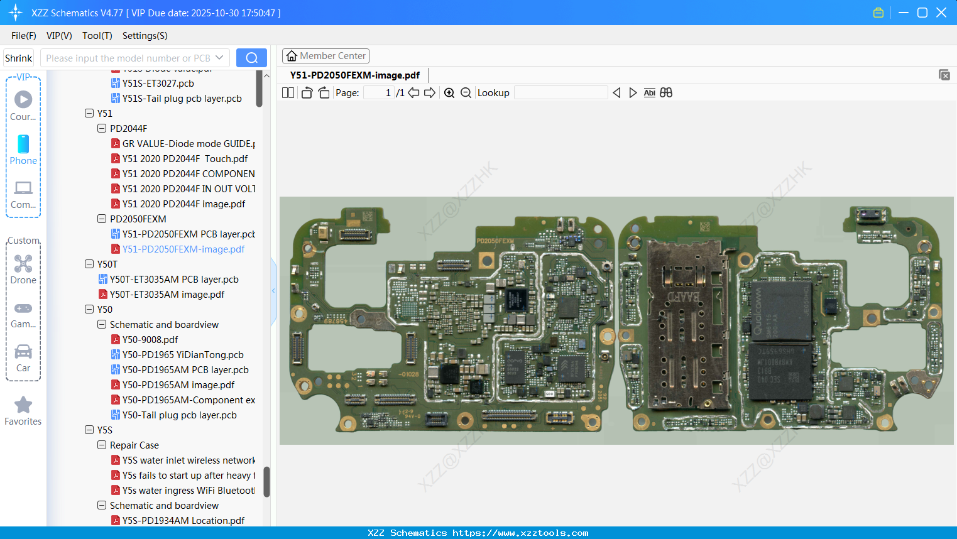Open the Drone category in sidebar
This screenshot has height=539, width=957.
[23, 269]
